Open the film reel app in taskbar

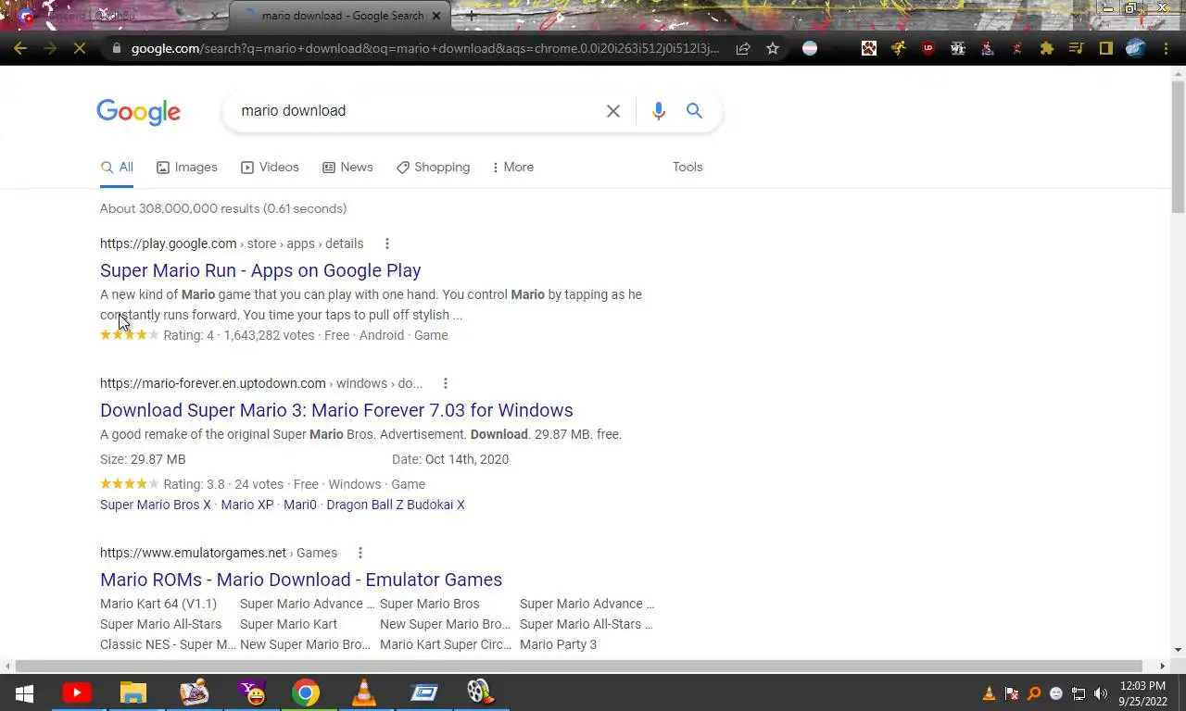click(x=479, y=692)
